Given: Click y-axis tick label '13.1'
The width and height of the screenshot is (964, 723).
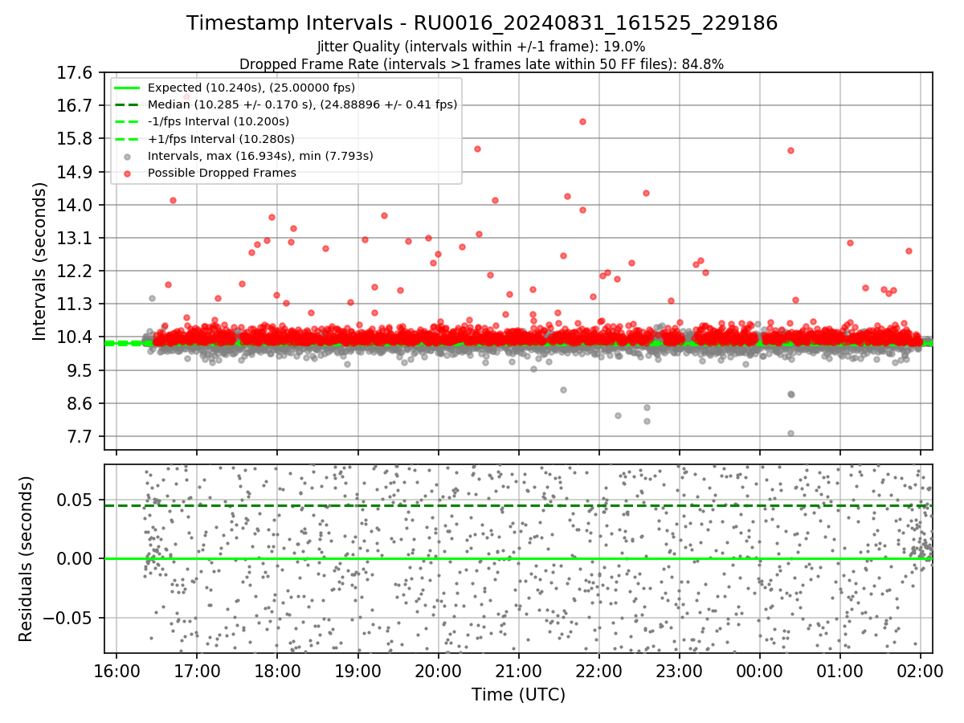Looking at the screenshot, I should [x=76, y=239].
